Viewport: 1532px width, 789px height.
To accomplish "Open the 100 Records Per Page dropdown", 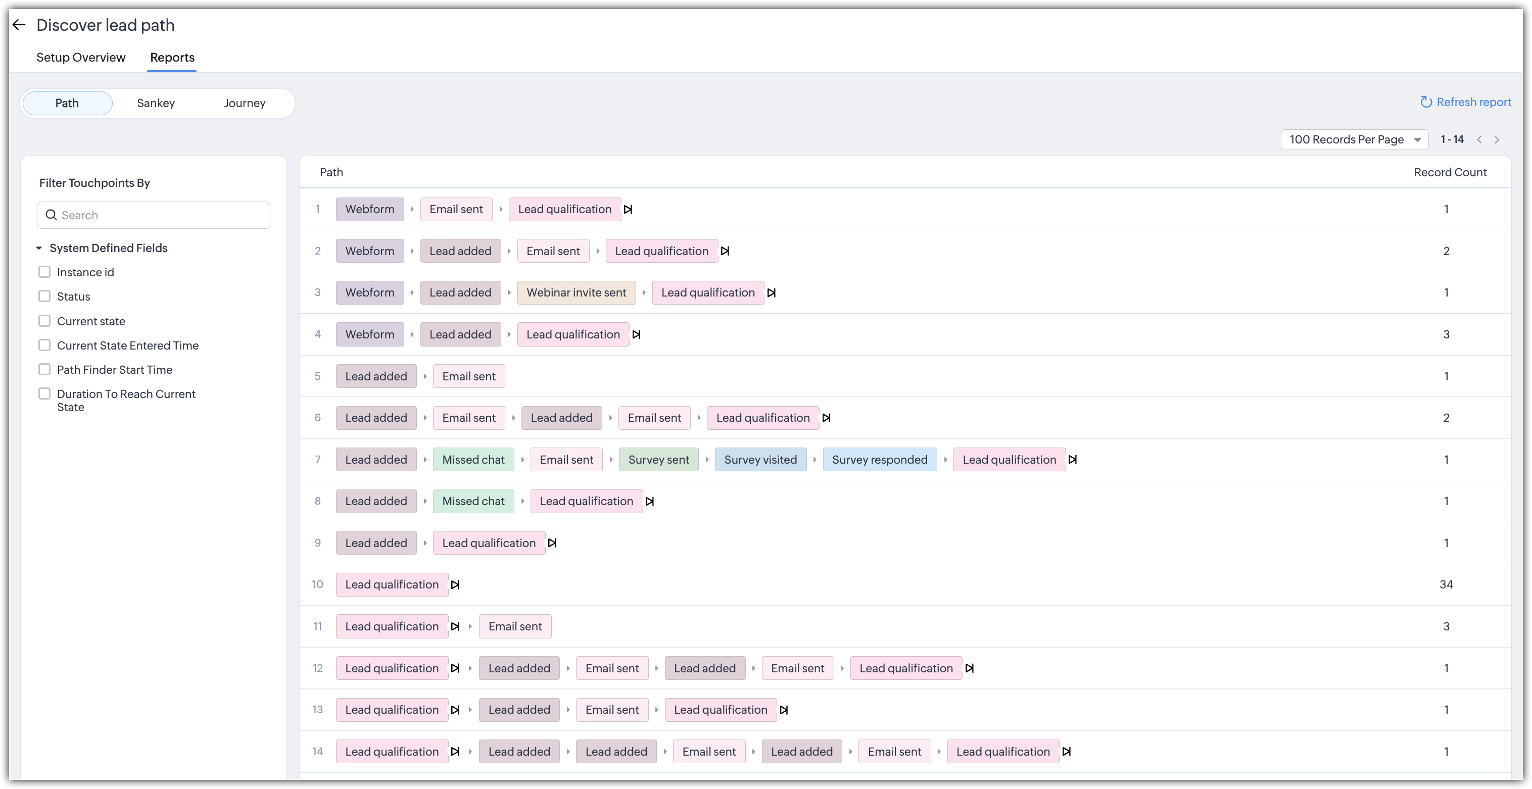I will click(x=1354, y=140).
